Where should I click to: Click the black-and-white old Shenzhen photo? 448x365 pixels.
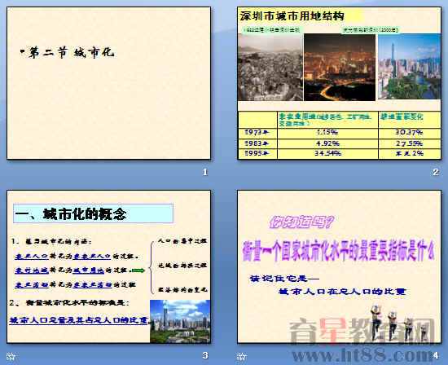[x=270, y=67]
